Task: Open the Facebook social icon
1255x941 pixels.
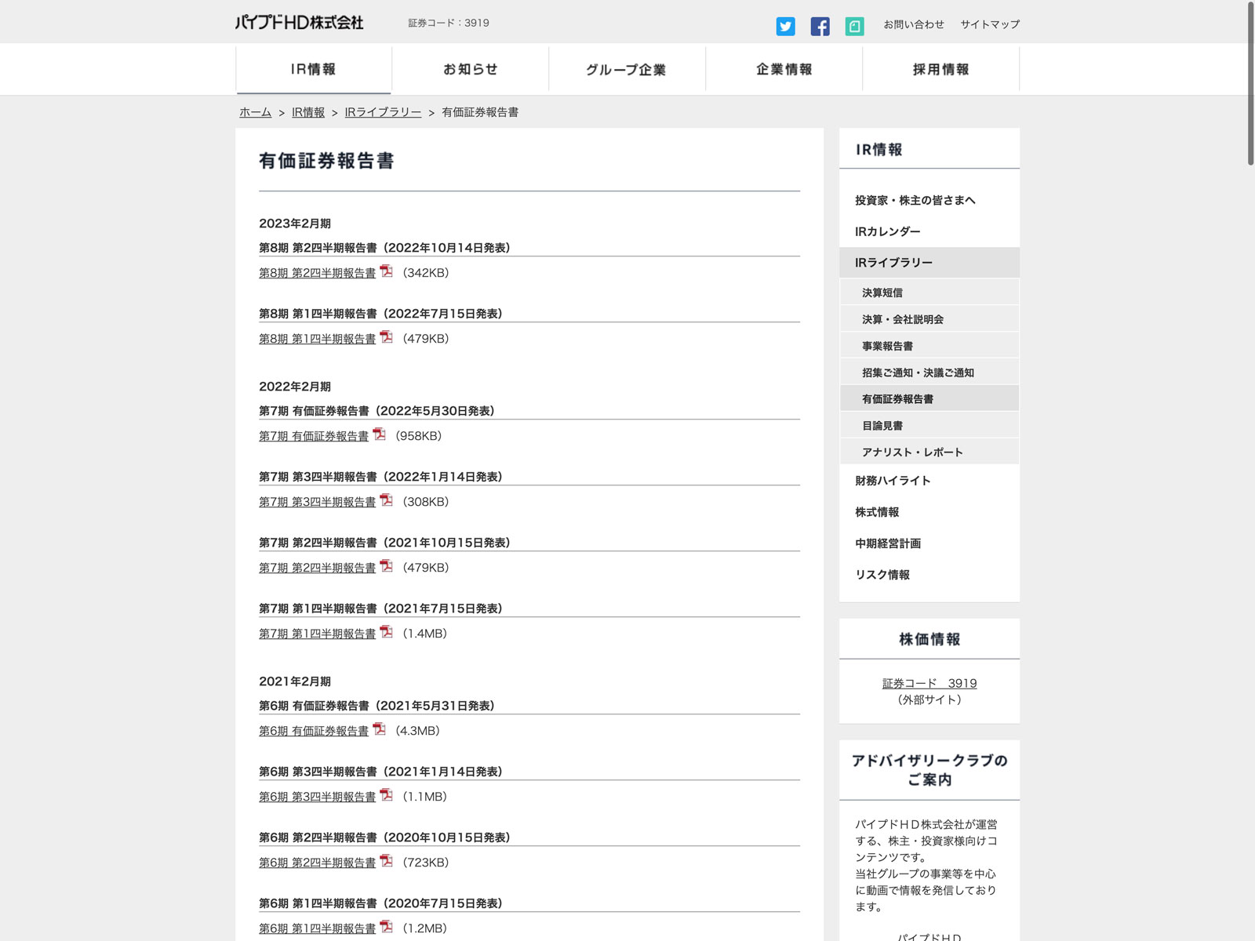Action: point(820,26)
